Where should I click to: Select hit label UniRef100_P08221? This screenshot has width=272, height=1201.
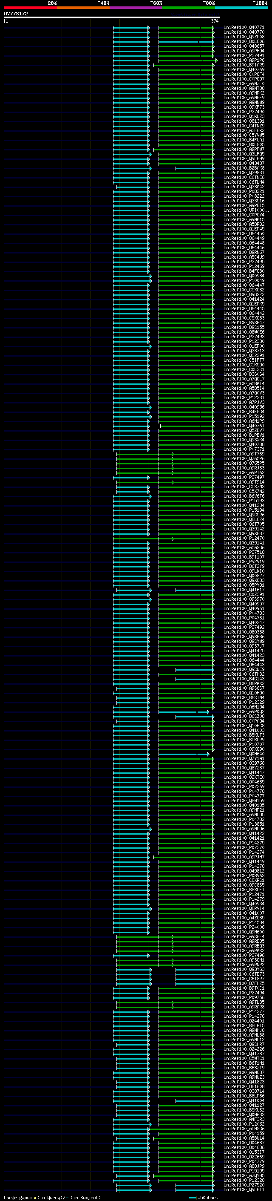point(244,192)
